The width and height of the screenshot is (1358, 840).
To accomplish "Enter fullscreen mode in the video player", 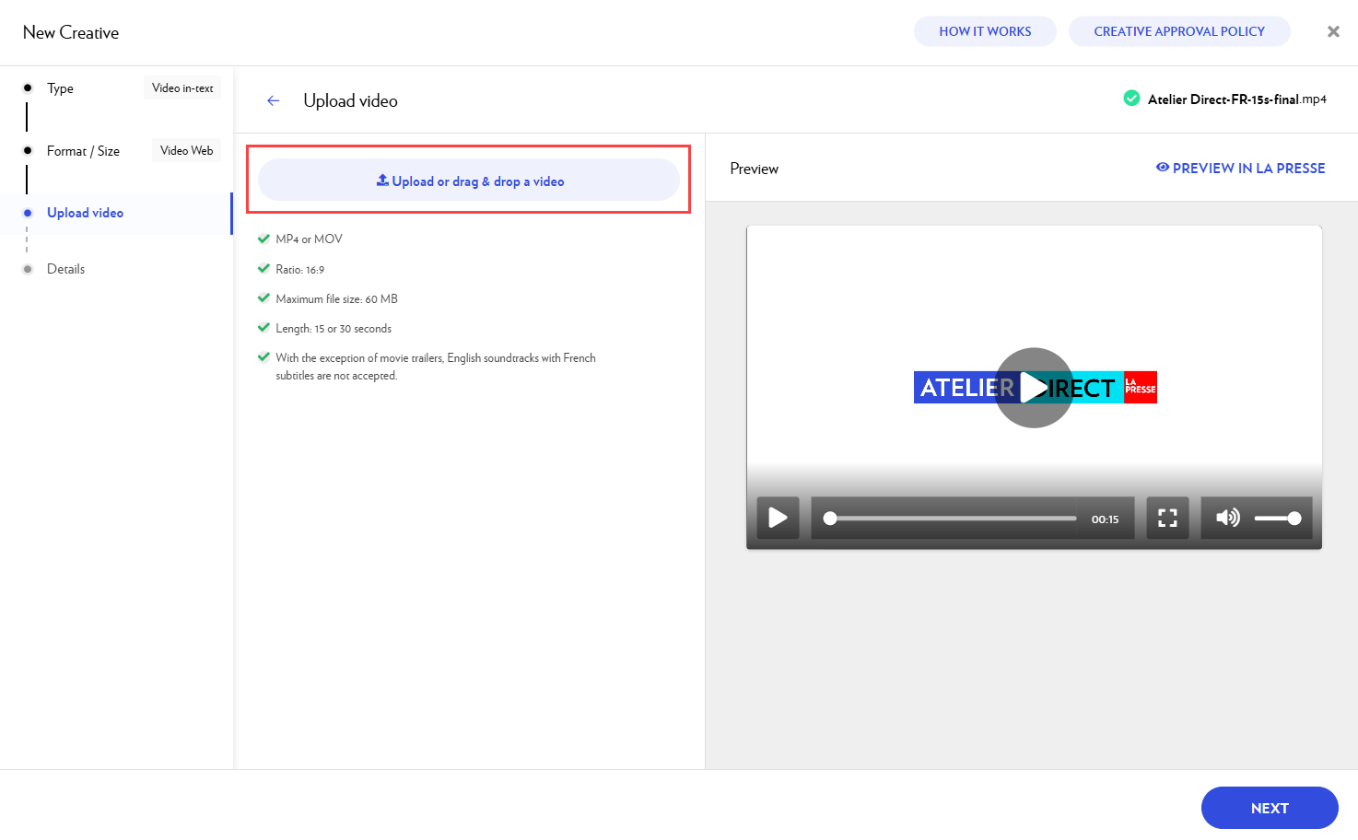I will click(1167, 518).
